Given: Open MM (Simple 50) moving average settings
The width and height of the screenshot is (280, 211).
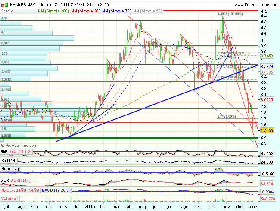Looking at the screenshot, I should (148, 11).
